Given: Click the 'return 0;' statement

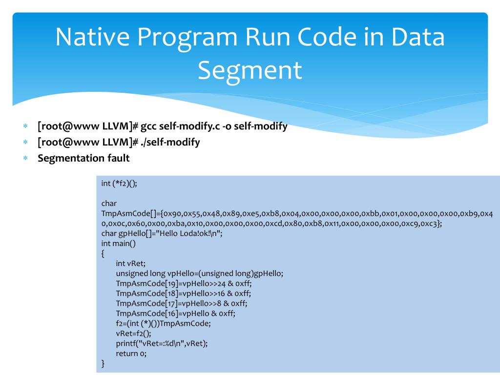Looking at the screenshot, I should click(131, 354).
